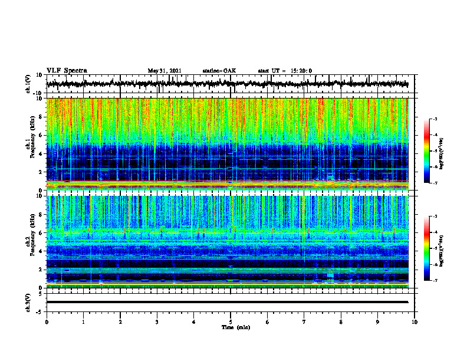
Task: Select the date text May 31, 2021
Action: (x=165, y=71)
